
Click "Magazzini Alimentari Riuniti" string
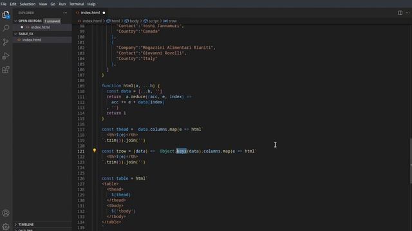[x=178, y=47]
